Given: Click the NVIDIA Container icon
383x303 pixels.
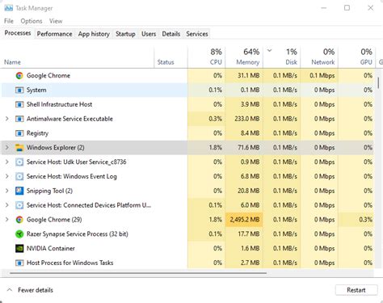Looking at the screenshot, I should [19, 248].
